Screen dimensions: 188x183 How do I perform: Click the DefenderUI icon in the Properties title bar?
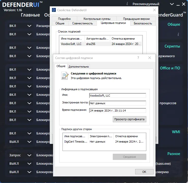[x=54, y=10]
